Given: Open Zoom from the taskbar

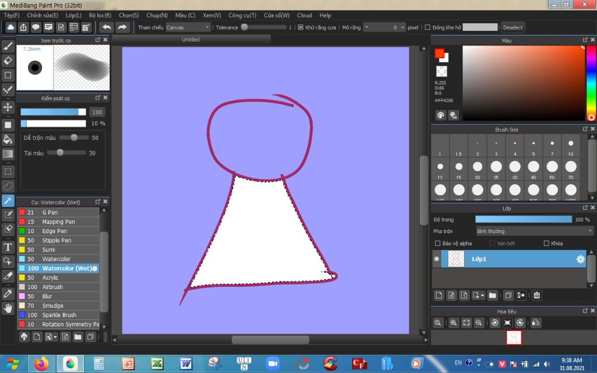Looking at the screenshot, I should click(273, 364).
